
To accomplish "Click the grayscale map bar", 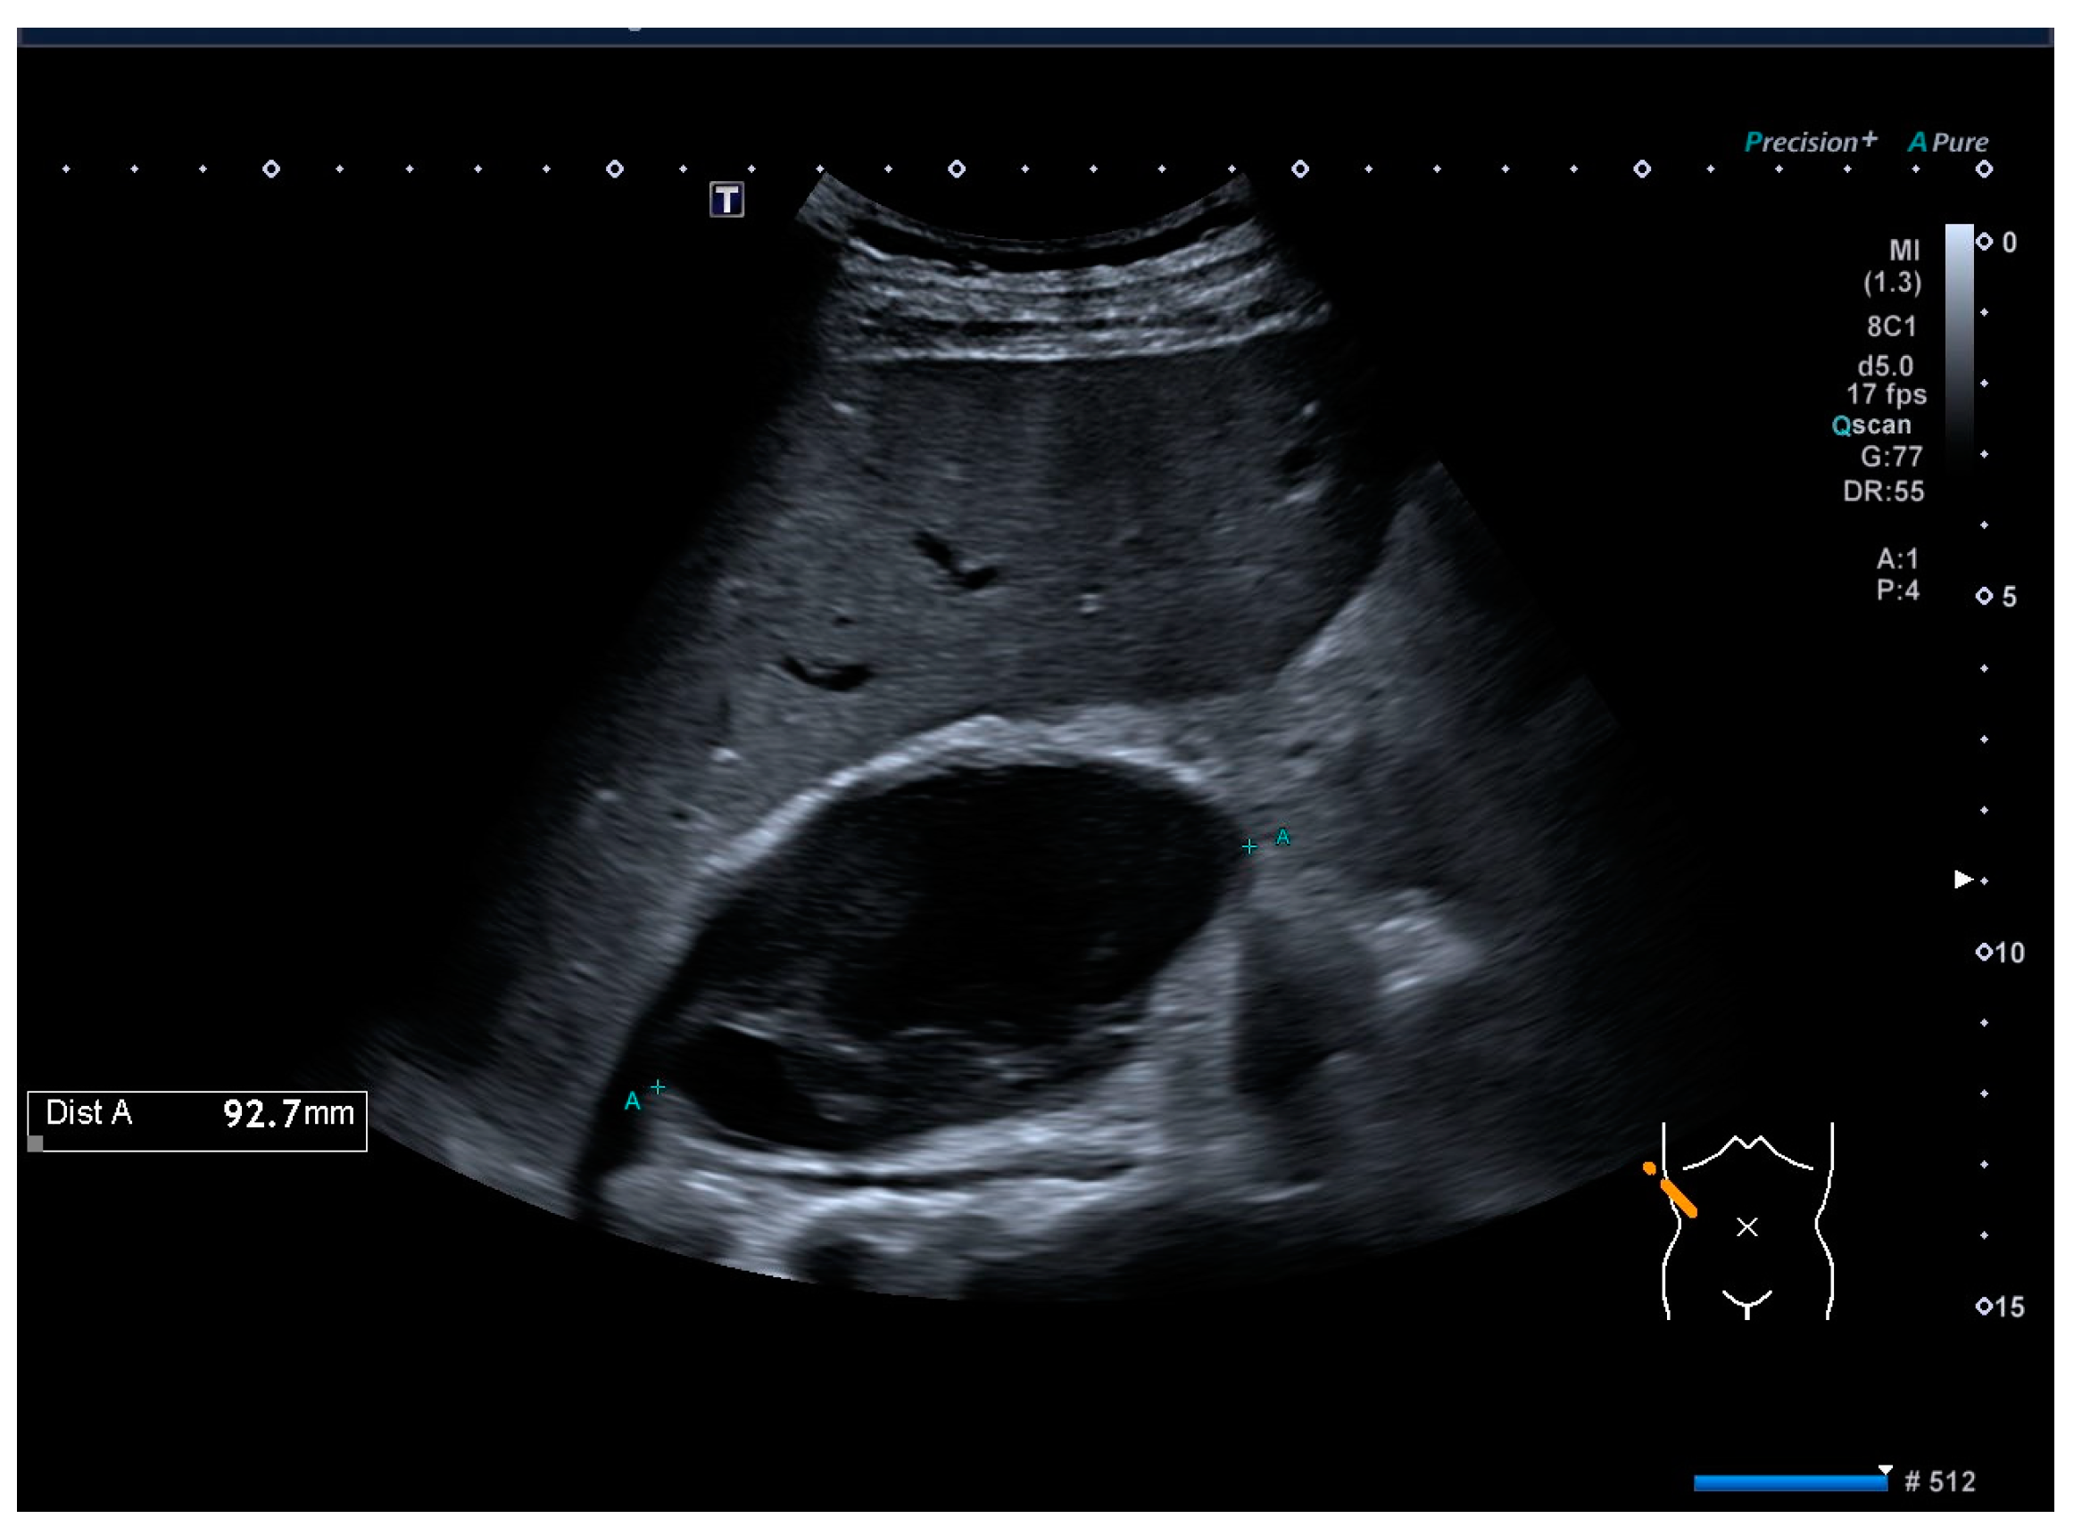I will click(x=1960, y=343).
